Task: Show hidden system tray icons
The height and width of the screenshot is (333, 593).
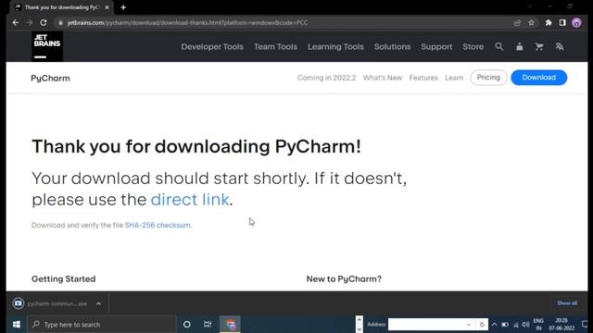Action: click(x=494, y=325)
